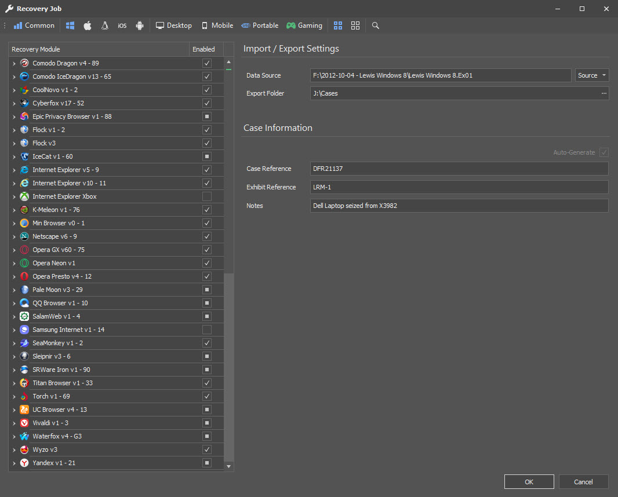Click the Case Reference input field
Image resolution: width=618 pixels, height=497 pixels.
click(459, 169)
